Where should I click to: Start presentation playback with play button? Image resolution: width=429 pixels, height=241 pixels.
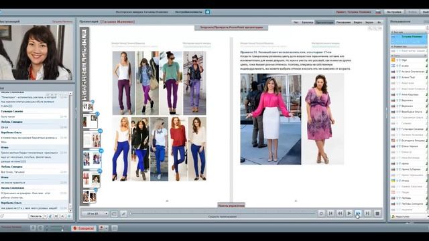click(x=349, y=214)
